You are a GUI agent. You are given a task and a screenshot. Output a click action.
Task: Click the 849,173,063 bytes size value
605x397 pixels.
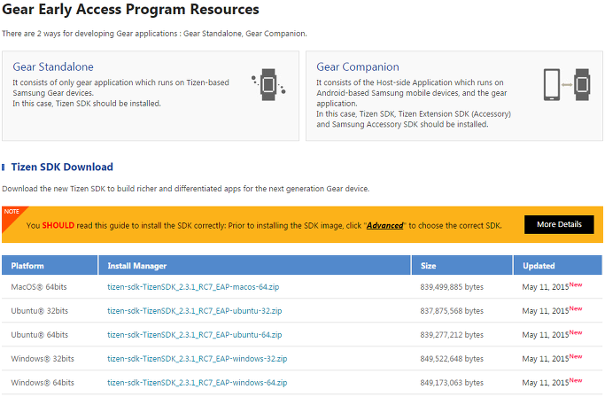point(452,383)
